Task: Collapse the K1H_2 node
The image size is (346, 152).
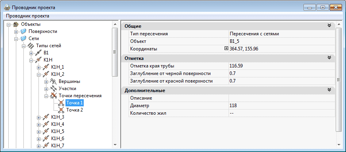Action: click(x=38, y=75)
